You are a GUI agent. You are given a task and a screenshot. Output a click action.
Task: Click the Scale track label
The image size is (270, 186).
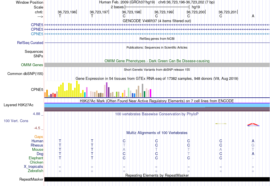click(x=38, y=7)
